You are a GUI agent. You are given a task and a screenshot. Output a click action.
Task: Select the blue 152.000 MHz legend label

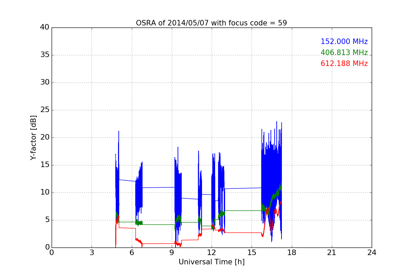click(x=344, y=42)
